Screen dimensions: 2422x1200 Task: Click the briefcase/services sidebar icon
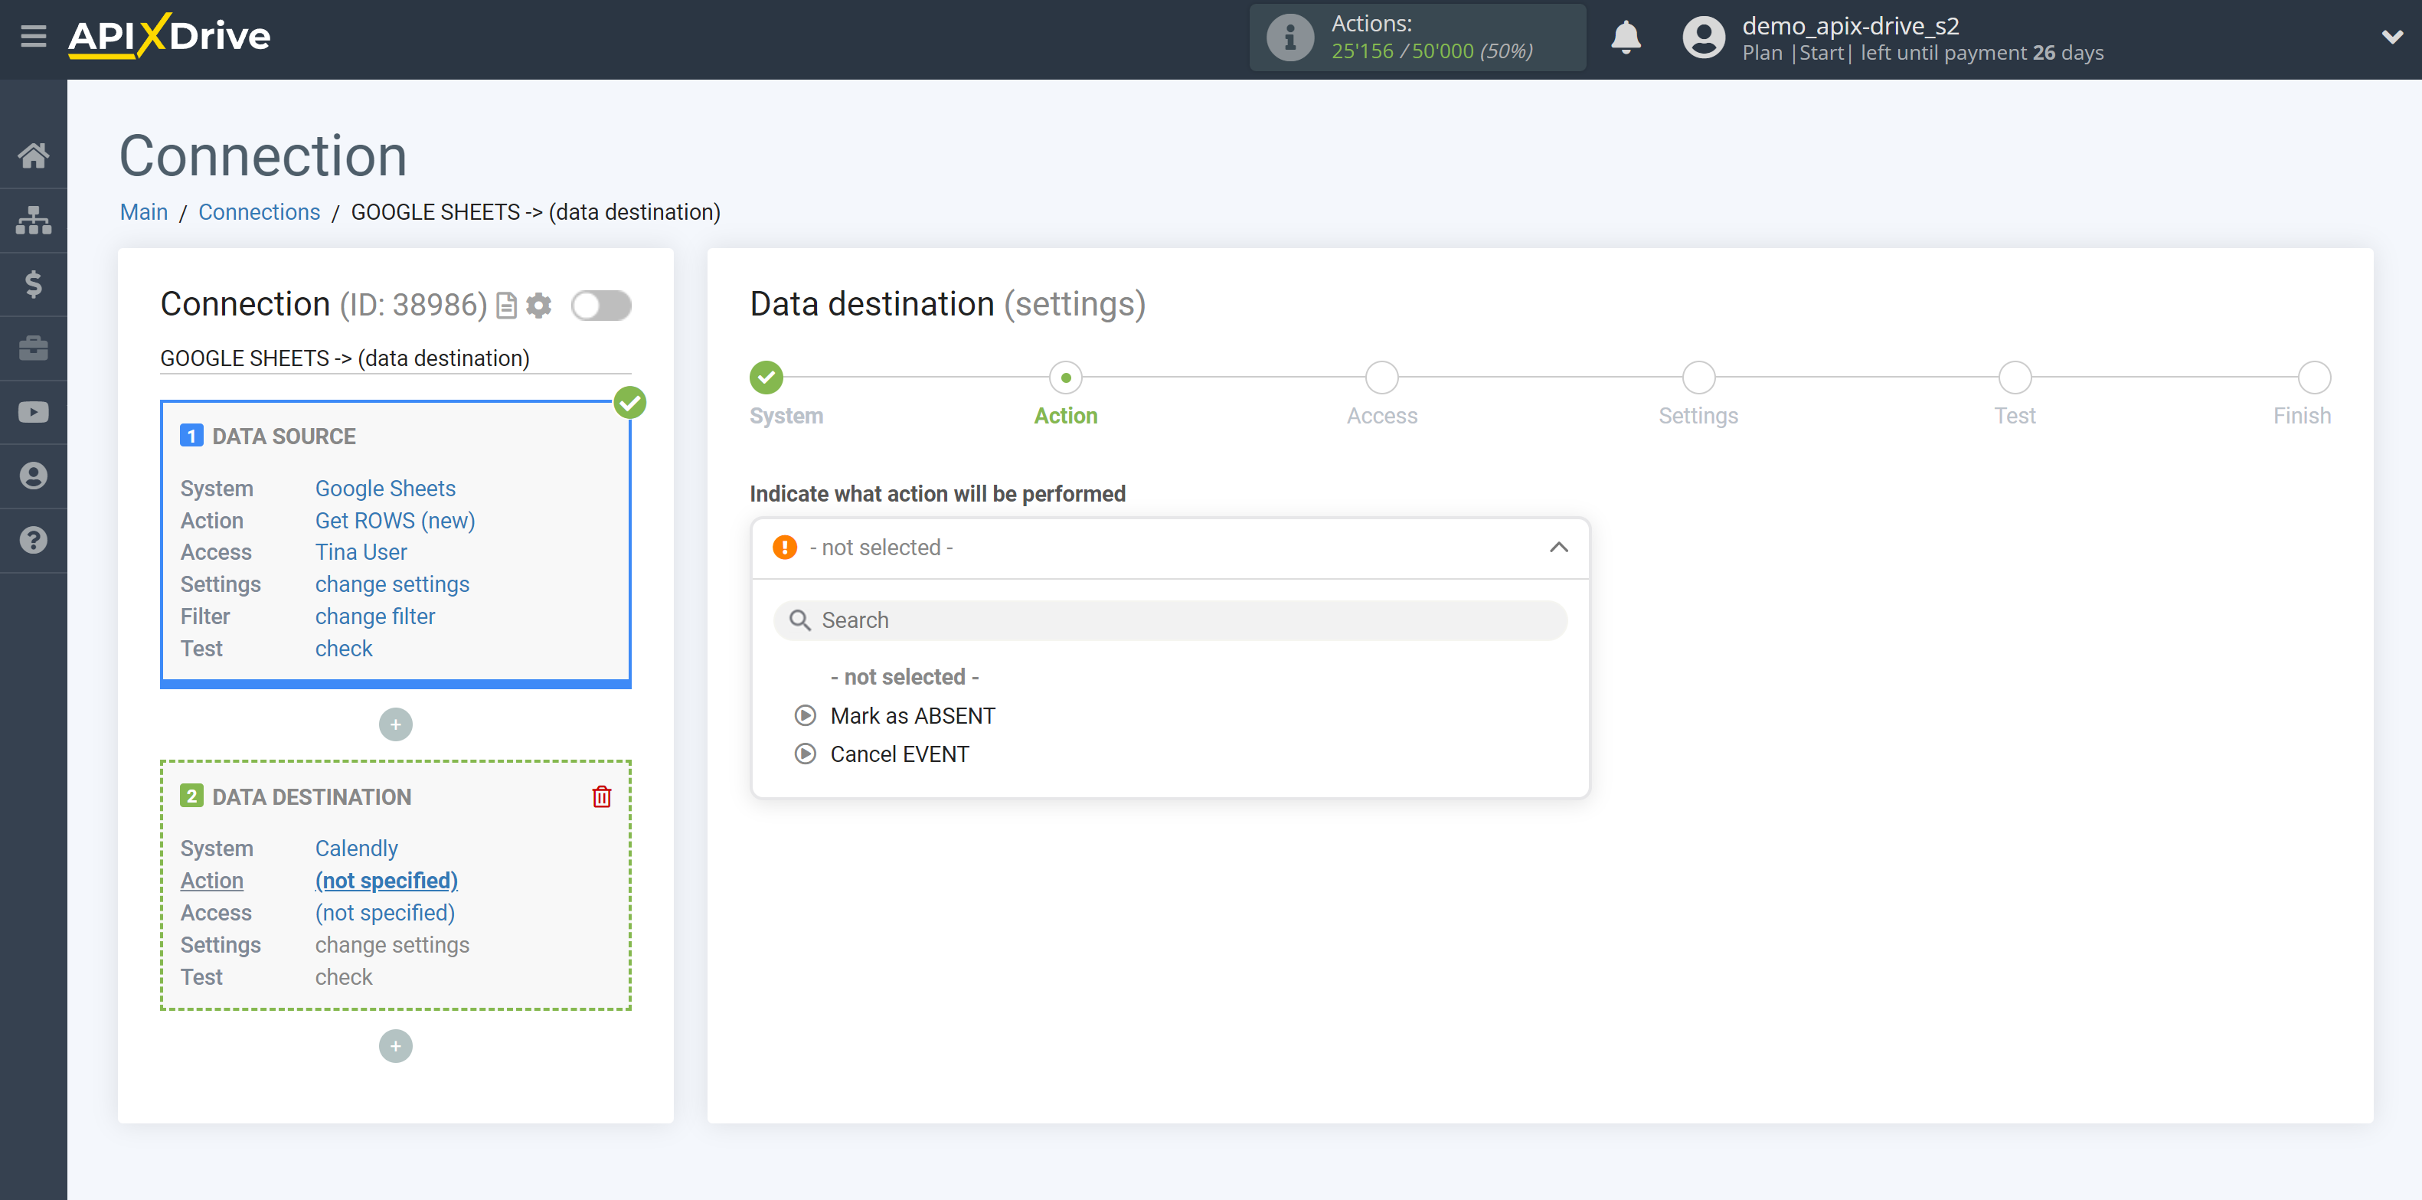click(34, 348)
